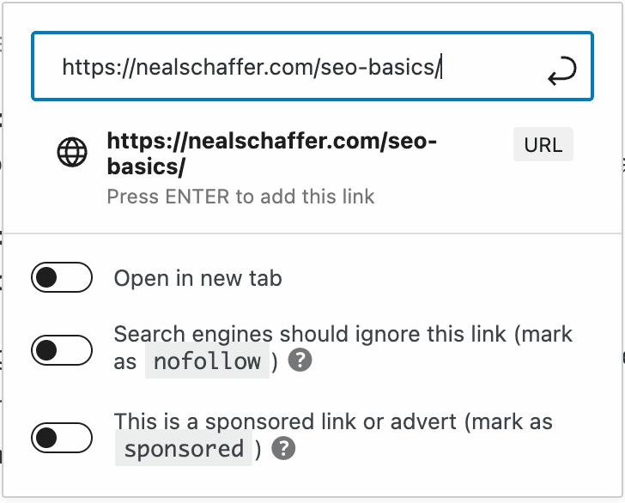Screen dimensions: 625x503
Task: Turn on the sponsored link switch
Action: click(x=62, y=437)
